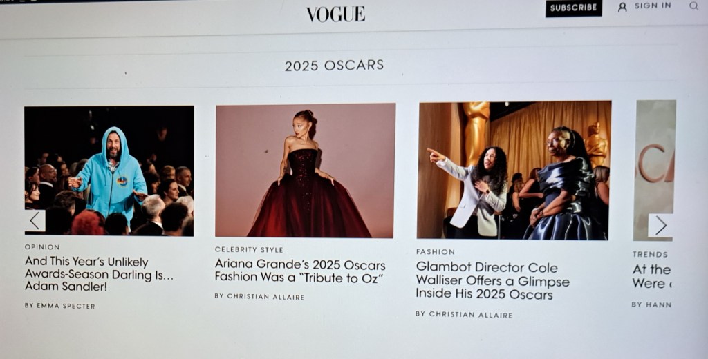
Task: Read Glambot Director Cole Walliser headline
Action: (492, 280)
